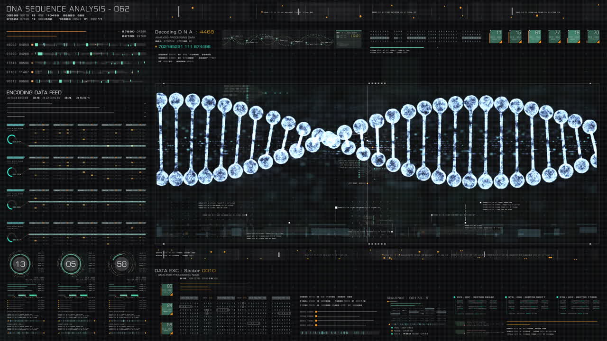Select the node tile numbered 24
The image size is (607, 341).
click(166, 308)
